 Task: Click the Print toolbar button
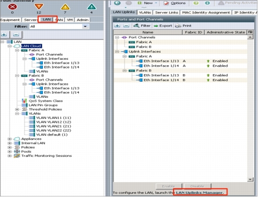click(183, 26)
